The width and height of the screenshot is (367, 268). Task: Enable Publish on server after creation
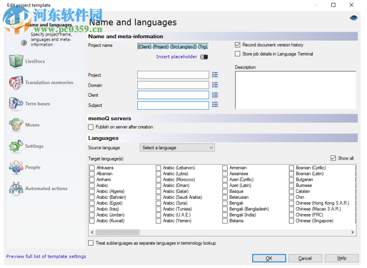[x=91, y=127]
